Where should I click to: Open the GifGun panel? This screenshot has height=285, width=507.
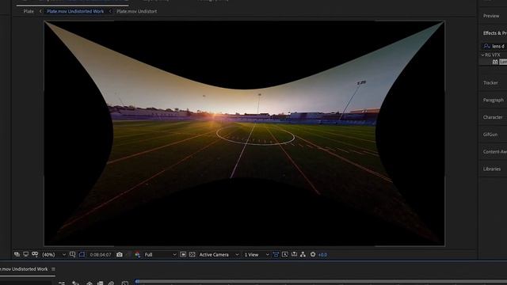(490, 135)
